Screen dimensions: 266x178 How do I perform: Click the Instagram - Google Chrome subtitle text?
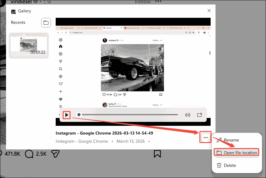(x=82, y=141)
